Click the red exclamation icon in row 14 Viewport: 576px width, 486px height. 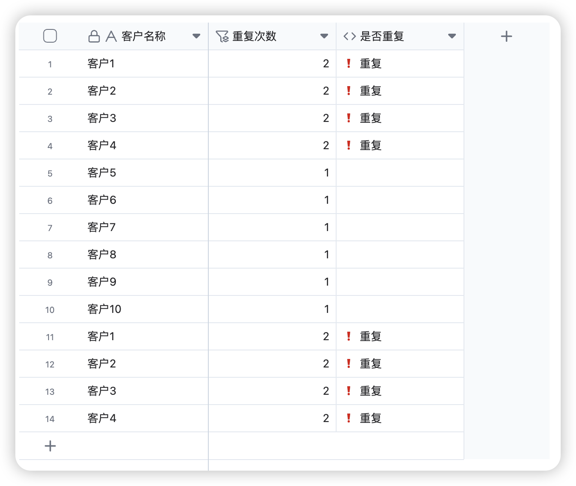pos(349,418)
